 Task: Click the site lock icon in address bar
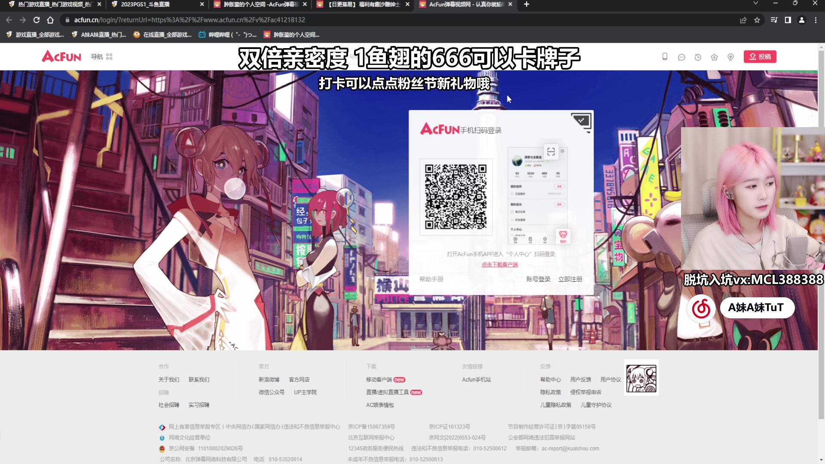pos(67,20)
